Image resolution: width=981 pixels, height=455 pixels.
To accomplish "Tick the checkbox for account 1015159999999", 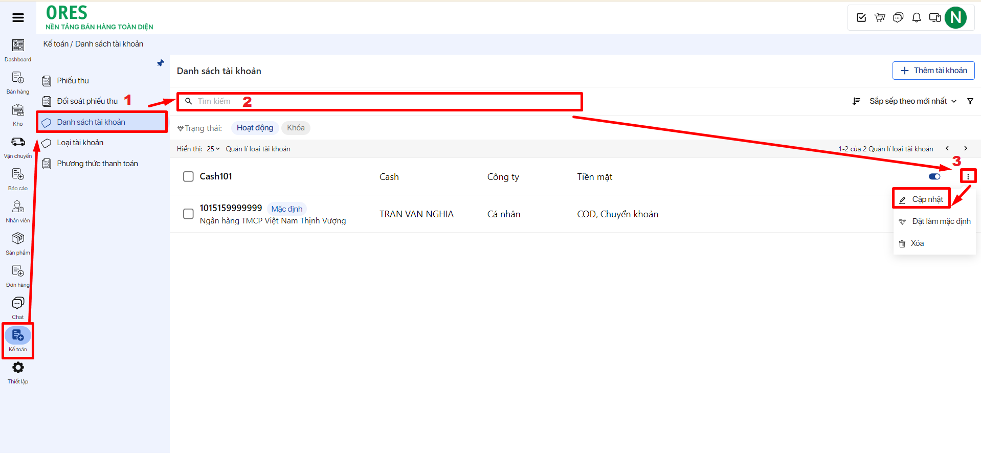I will pyautogui.click(x=188, y=214).
